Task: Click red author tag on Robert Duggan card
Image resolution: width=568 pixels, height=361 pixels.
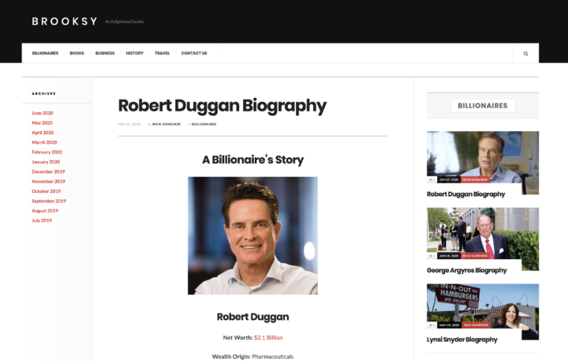Action: tap(475, 180)
